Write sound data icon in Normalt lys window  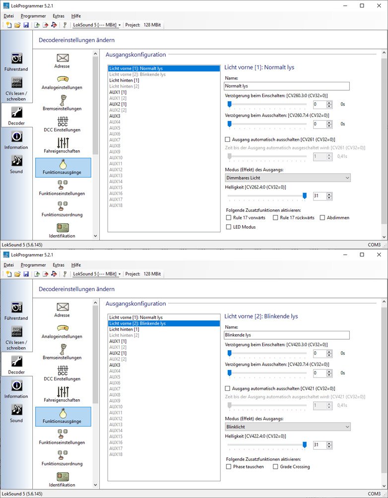pos(54,25)
